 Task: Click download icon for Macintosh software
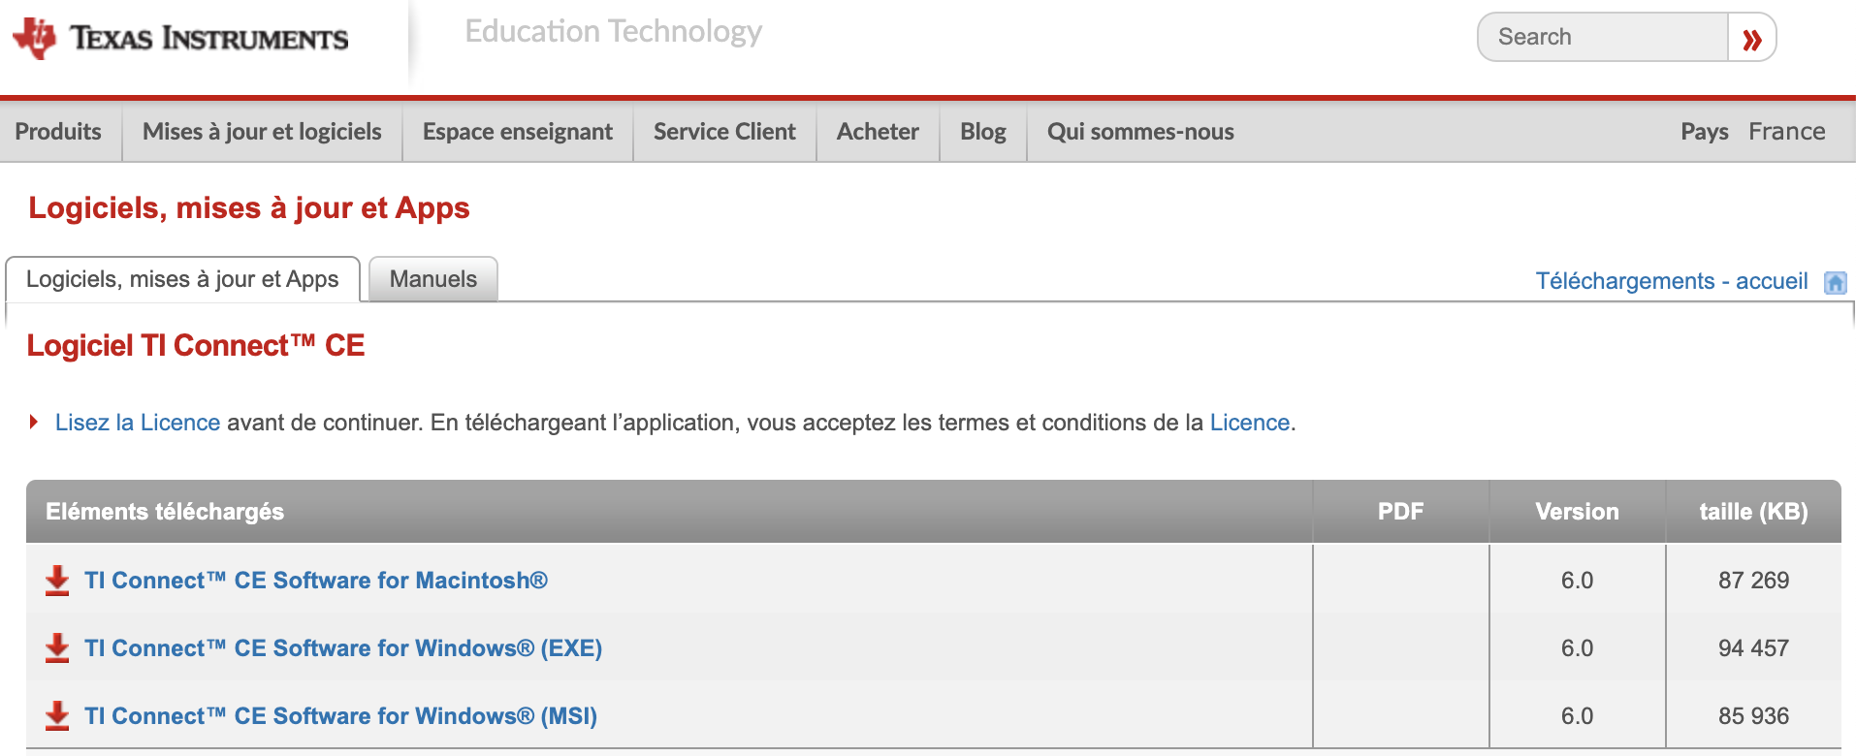pos(57,580)
